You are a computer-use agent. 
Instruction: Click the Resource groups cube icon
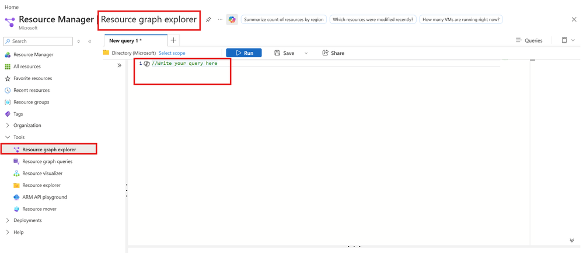coord(8,102)
